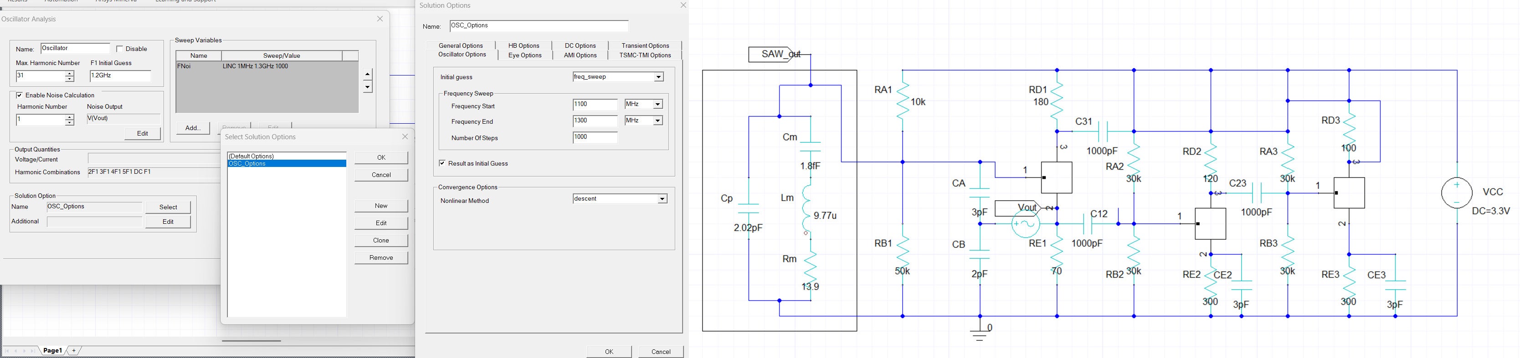Decrease Max. Harmonic Number with down arrow
The width and height of the screenshot is (1520, 358).
[x=69, y=79]
